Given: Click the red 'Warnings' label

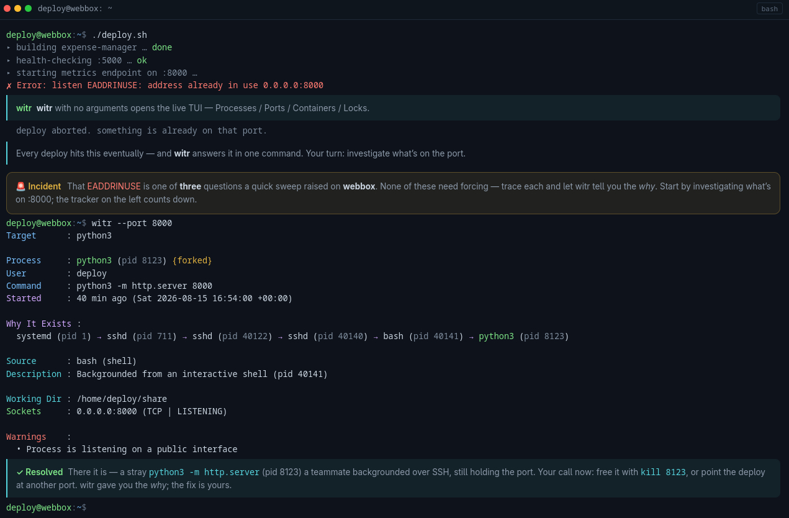Looking at the screenshot, I should 26,437.
